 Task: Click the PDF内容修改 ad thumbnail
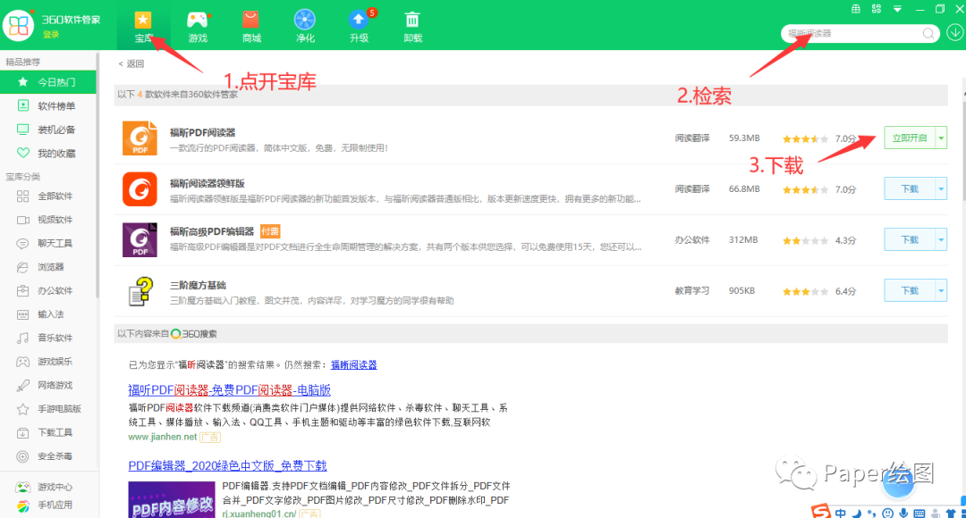pos(172,499)
